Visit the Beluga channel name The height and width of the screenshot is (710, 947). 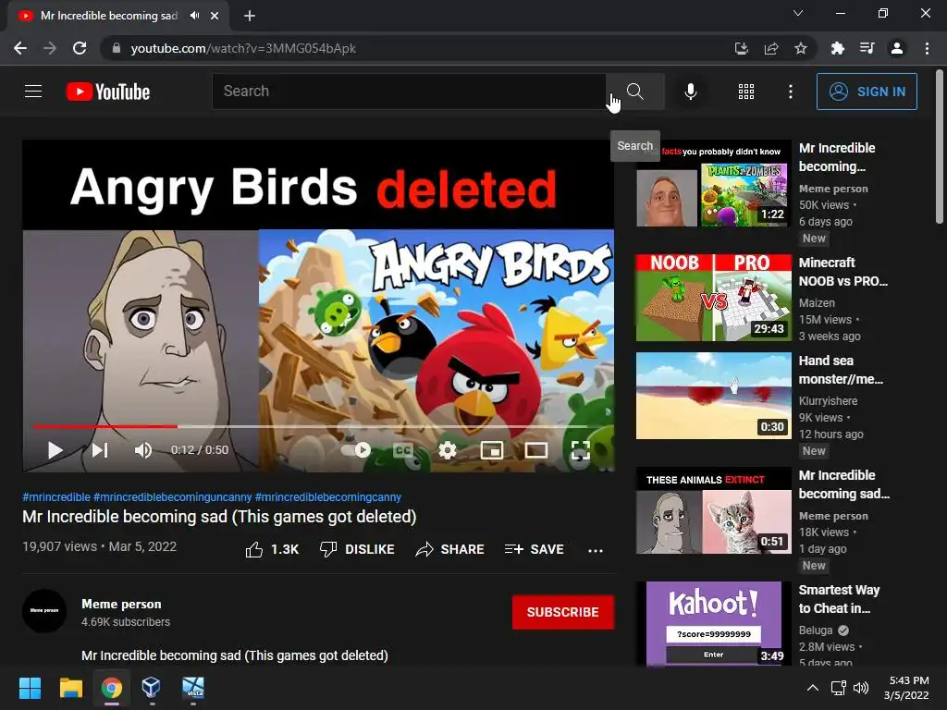click(816, 630)
